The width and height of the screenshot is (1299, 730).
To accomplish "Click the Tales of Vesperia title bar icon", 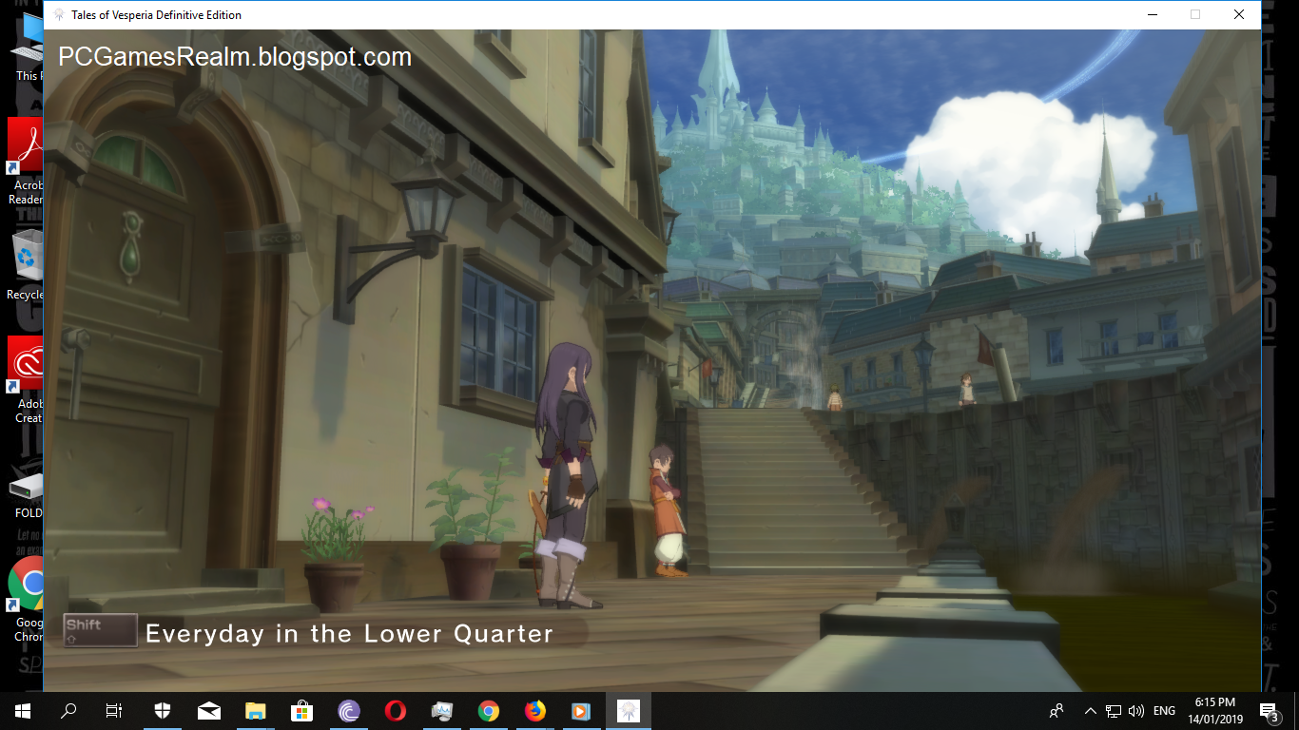I will [x=59, y=14].
